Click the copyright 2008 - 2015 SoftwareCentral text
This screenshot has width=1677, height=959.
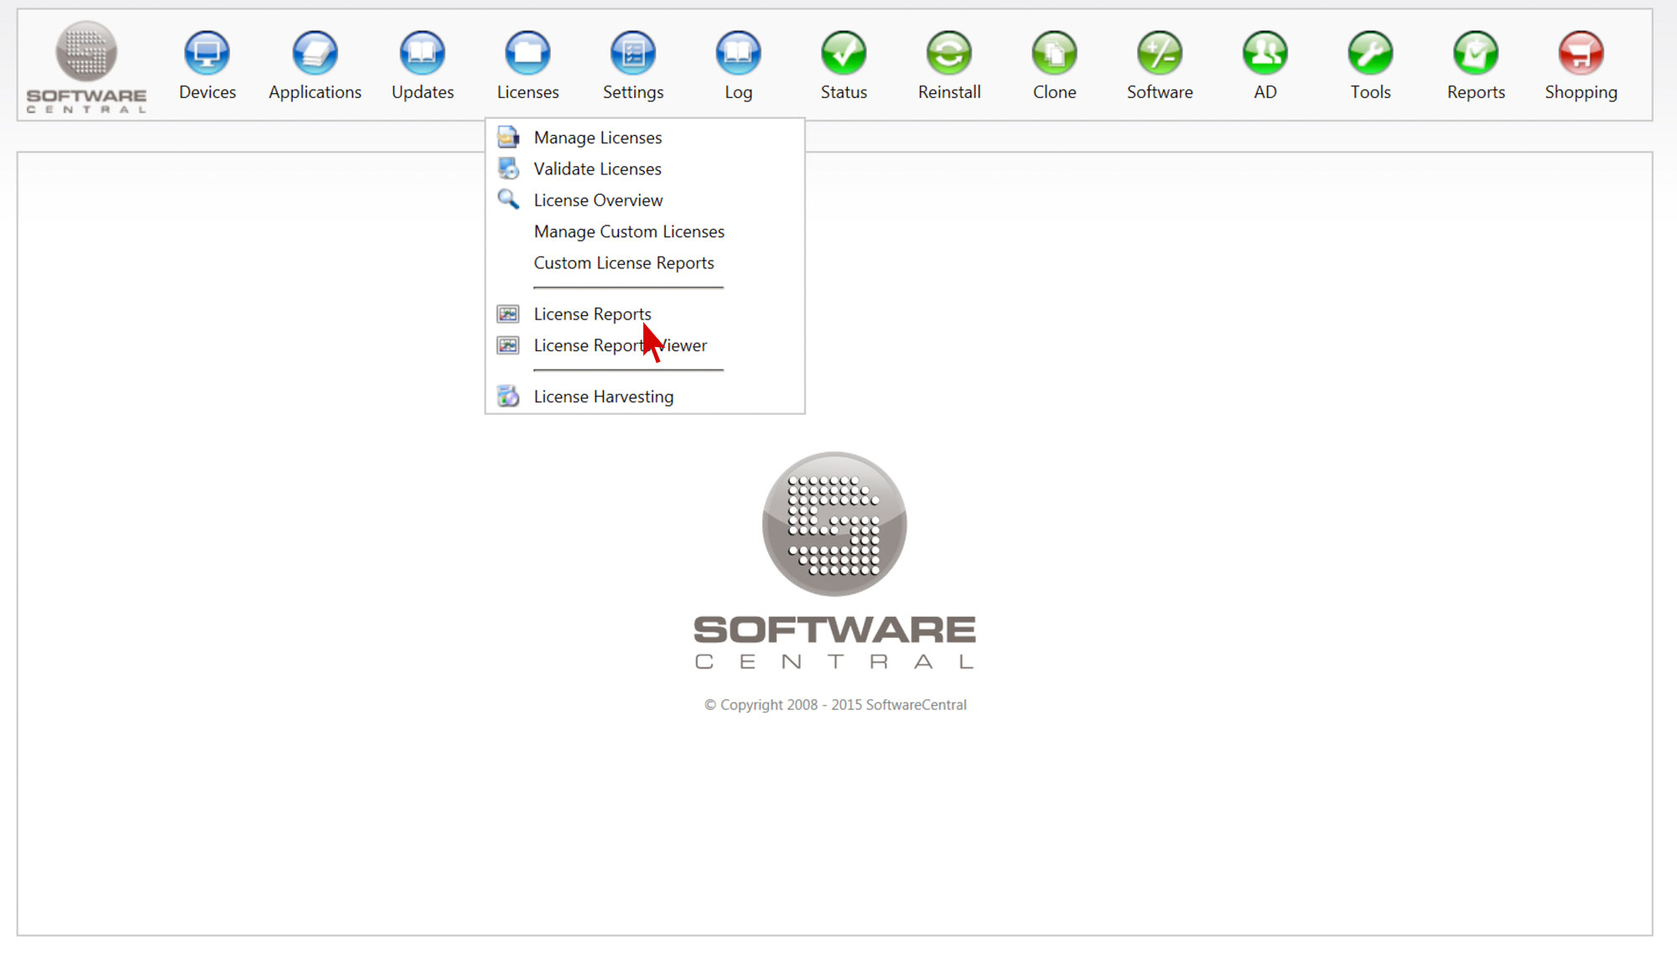click(835, 705)
